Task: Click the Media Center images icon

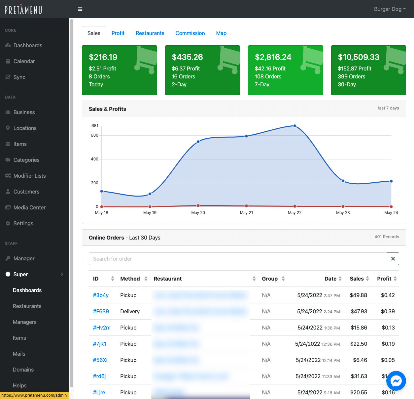Action: pyautogui.click(x=8, y=207)
